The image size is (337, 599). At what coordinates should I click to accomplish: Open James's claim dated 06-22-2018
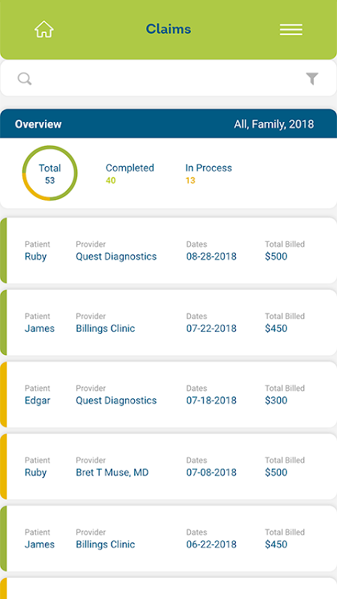(168, 538)
